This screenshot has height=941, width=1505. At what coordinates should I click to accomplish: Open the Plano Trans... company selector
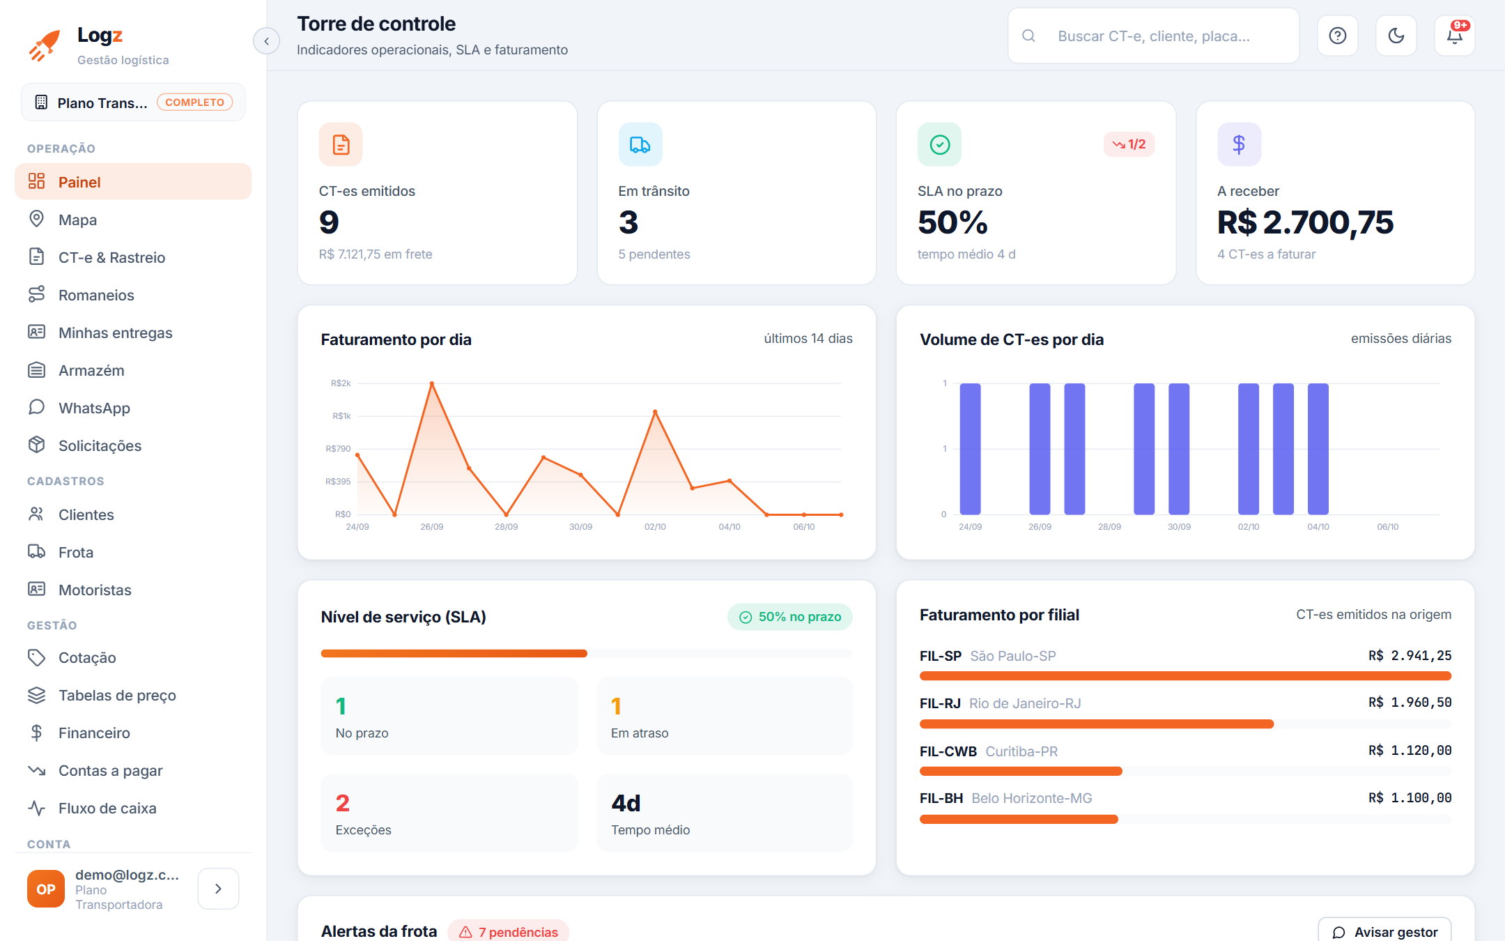click(x=133, y=102)
